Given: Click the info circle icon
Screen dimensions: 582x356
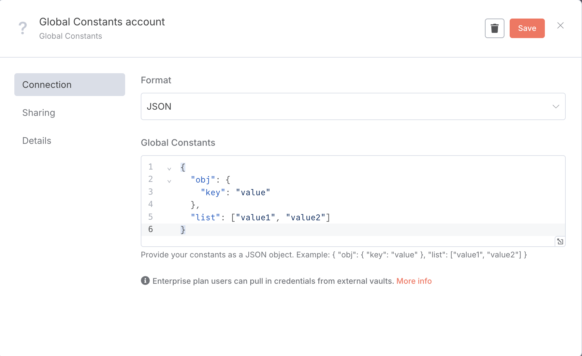Looking at the screenshot, I should click(x=145, y=281).
